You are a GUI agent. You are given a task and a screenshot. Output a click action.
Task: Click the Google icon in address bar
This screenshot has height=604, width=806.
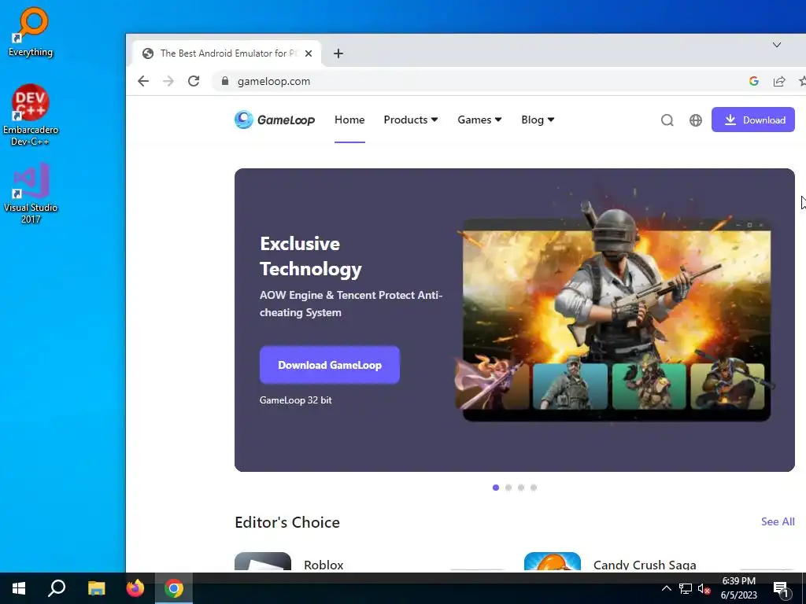coord(753,81)
